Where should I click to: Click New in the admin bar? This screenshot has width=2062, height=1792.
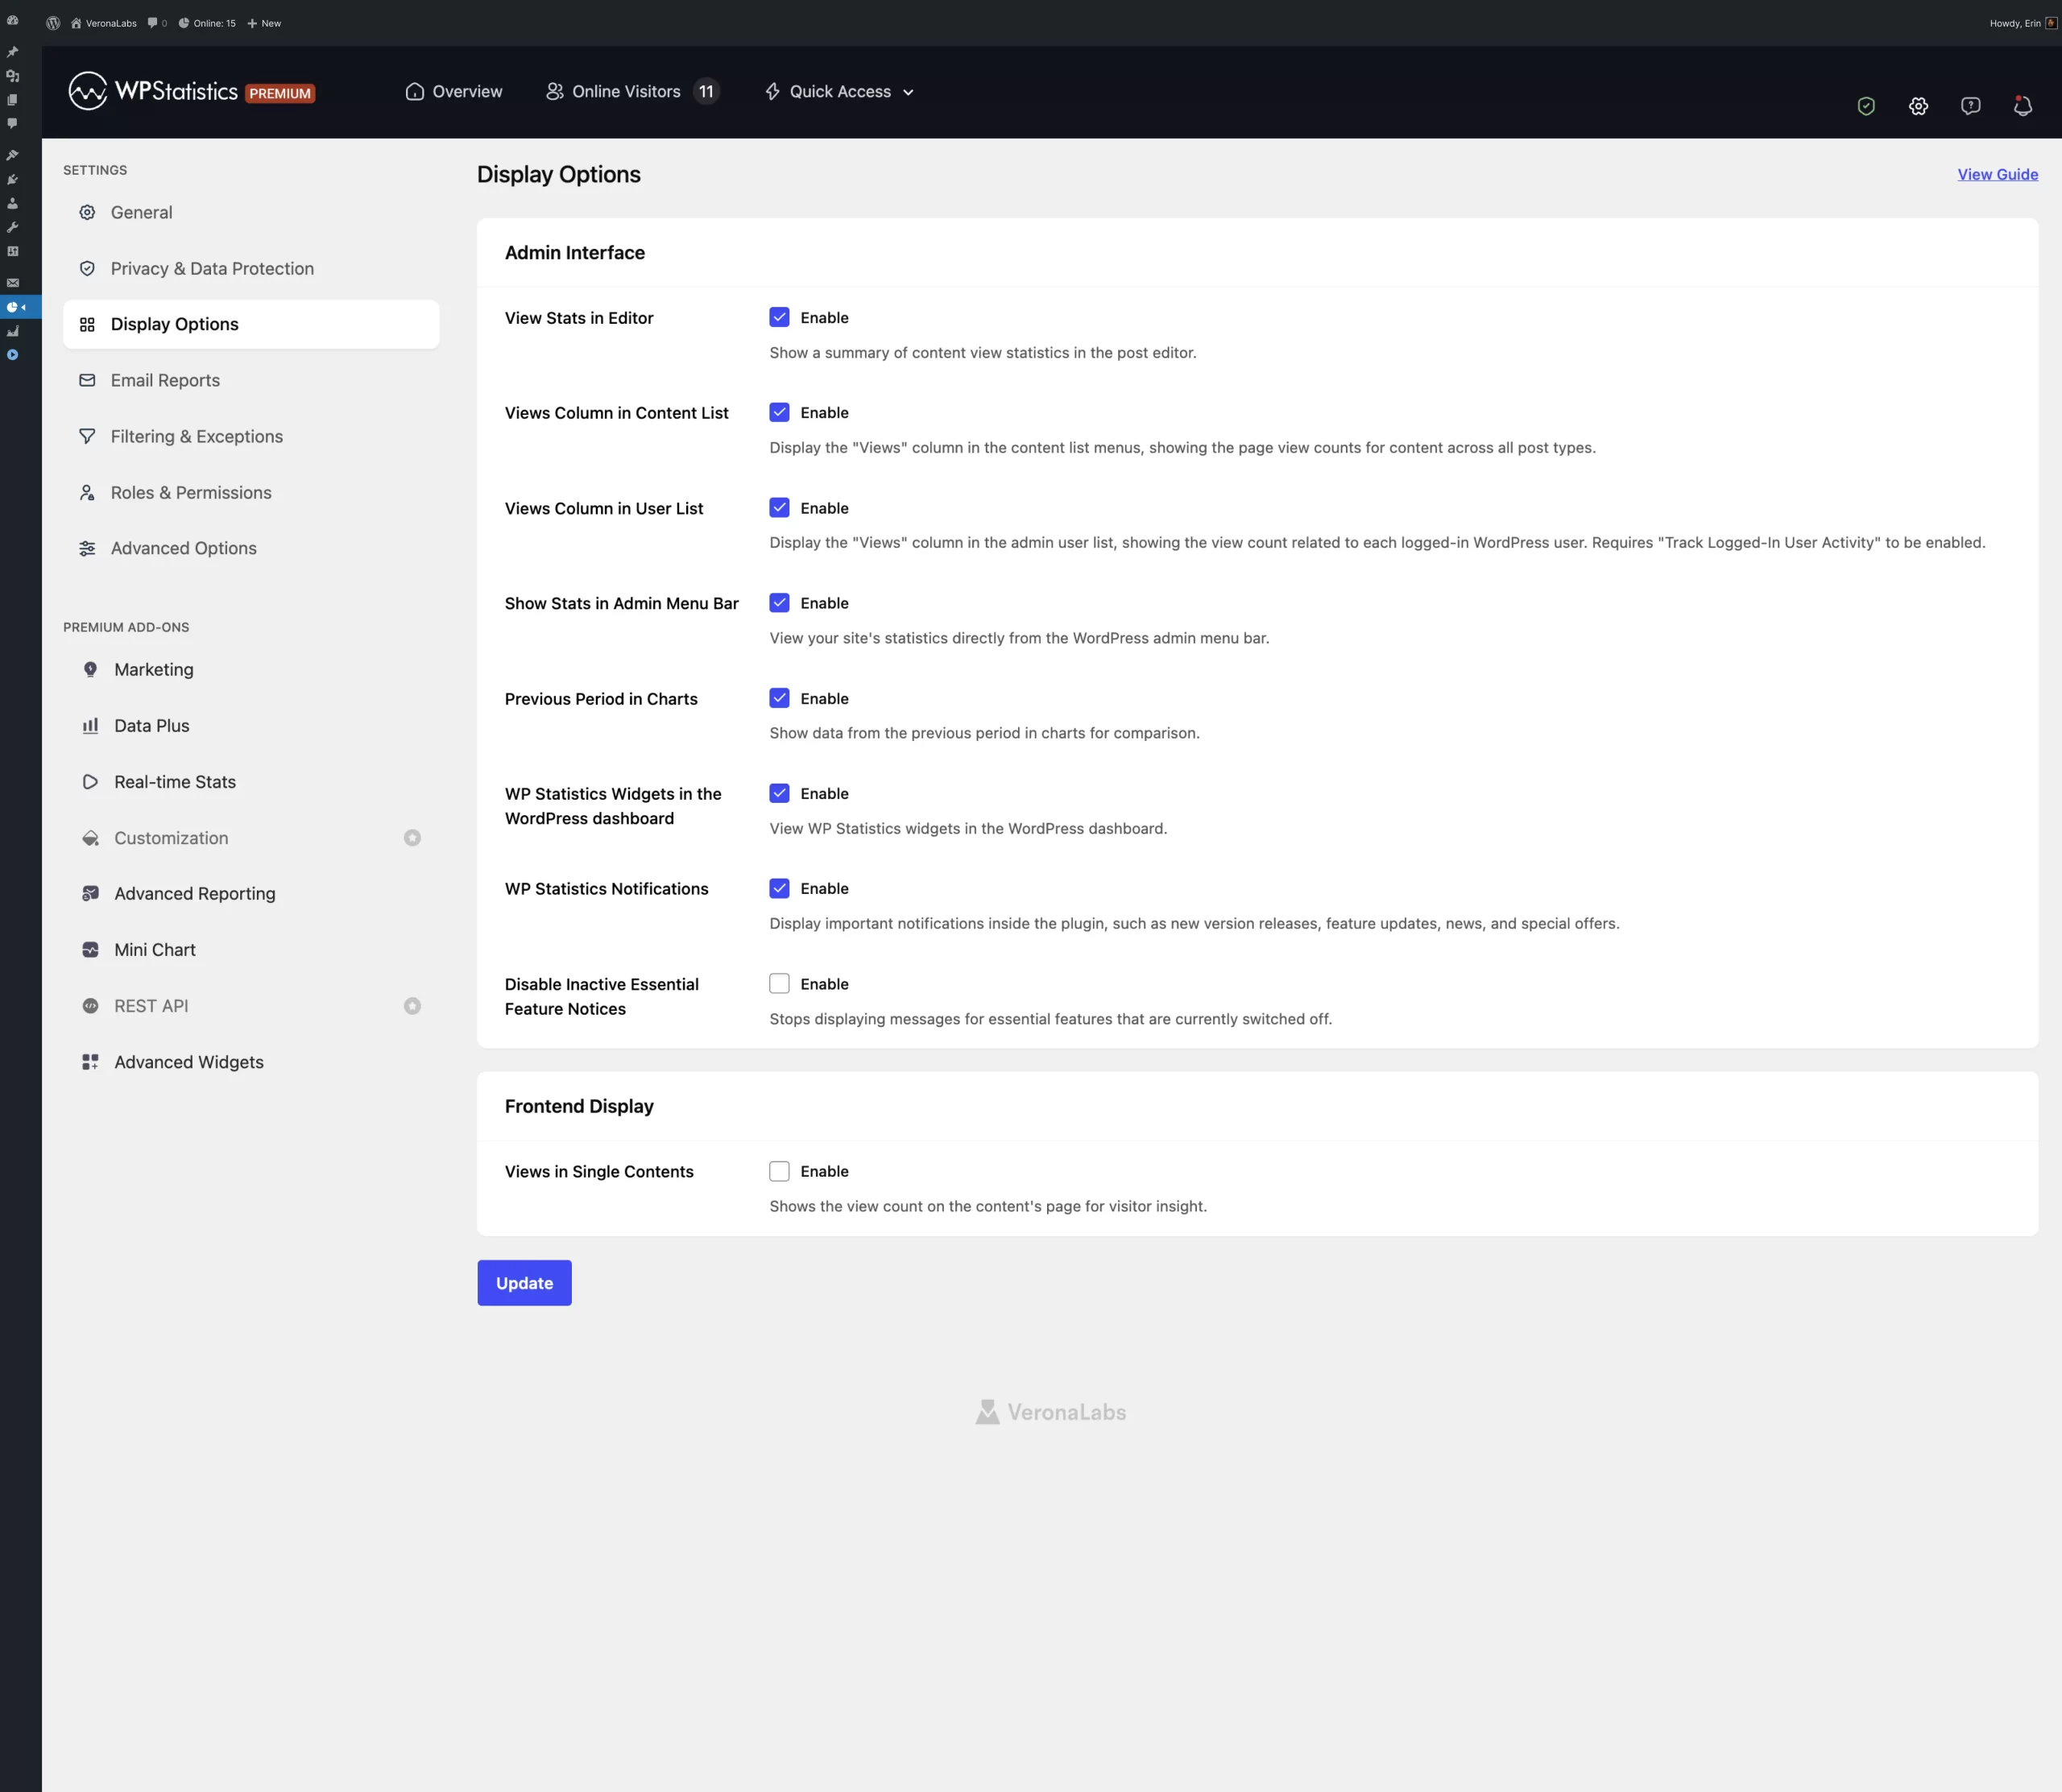coord(264,23)
